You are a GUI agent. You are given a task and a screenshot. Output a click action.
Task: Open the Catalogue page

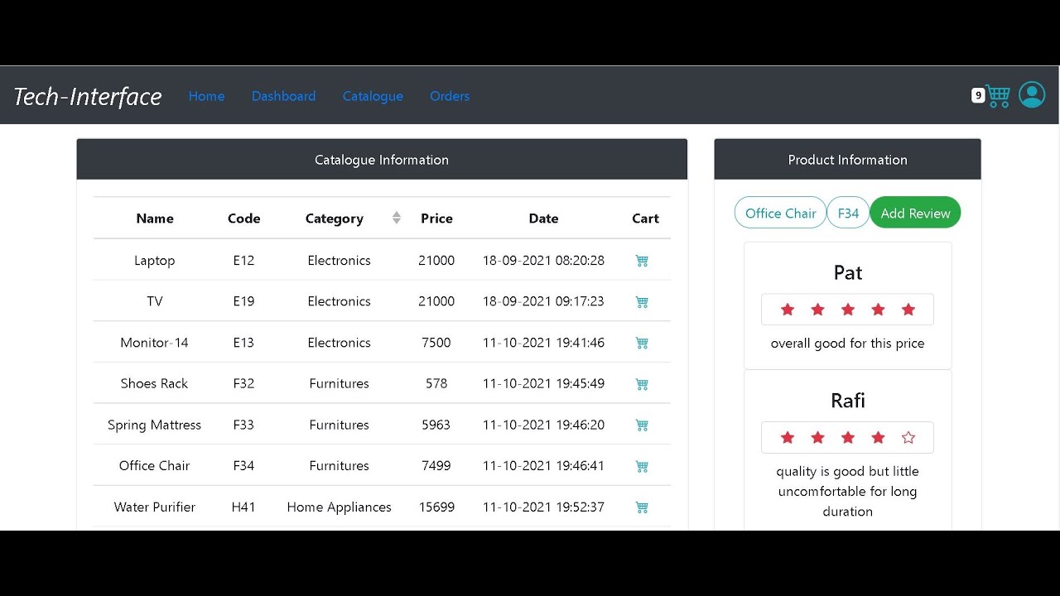click(373, 96)
